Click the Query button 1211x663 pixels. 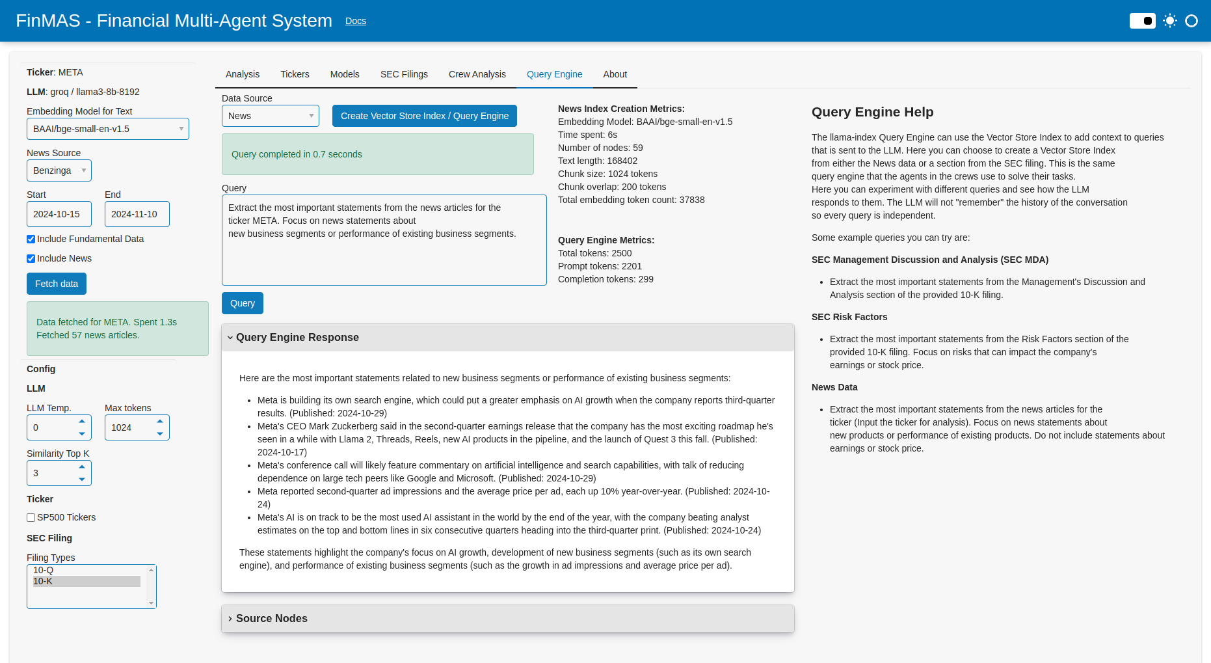click(x=243, y=303)
